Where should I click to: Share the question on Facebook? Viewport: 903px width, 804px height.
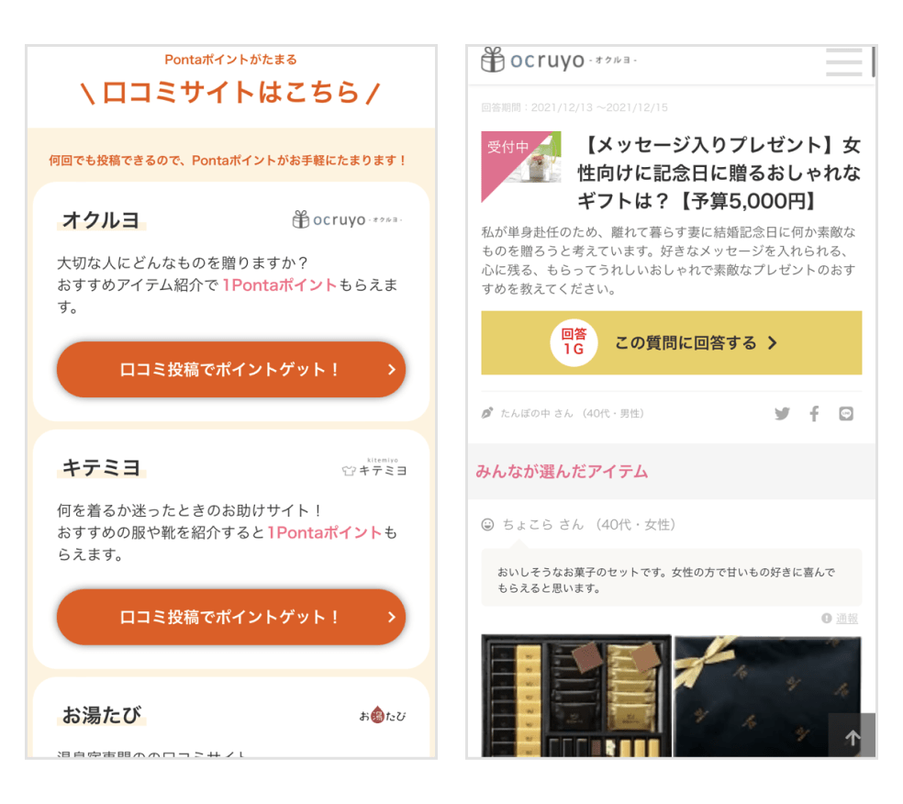(814, 414)
